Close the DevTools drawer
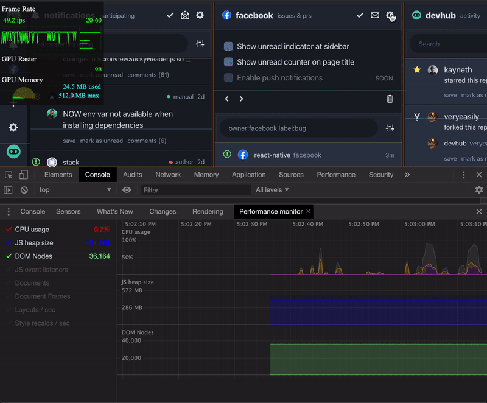The height and width of the screenshot is (403, 487). [479, 212]
